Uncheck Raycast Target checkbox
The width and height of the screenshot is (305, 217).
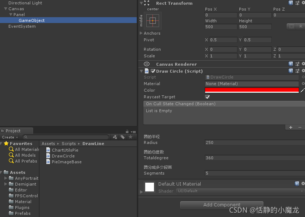207,97
